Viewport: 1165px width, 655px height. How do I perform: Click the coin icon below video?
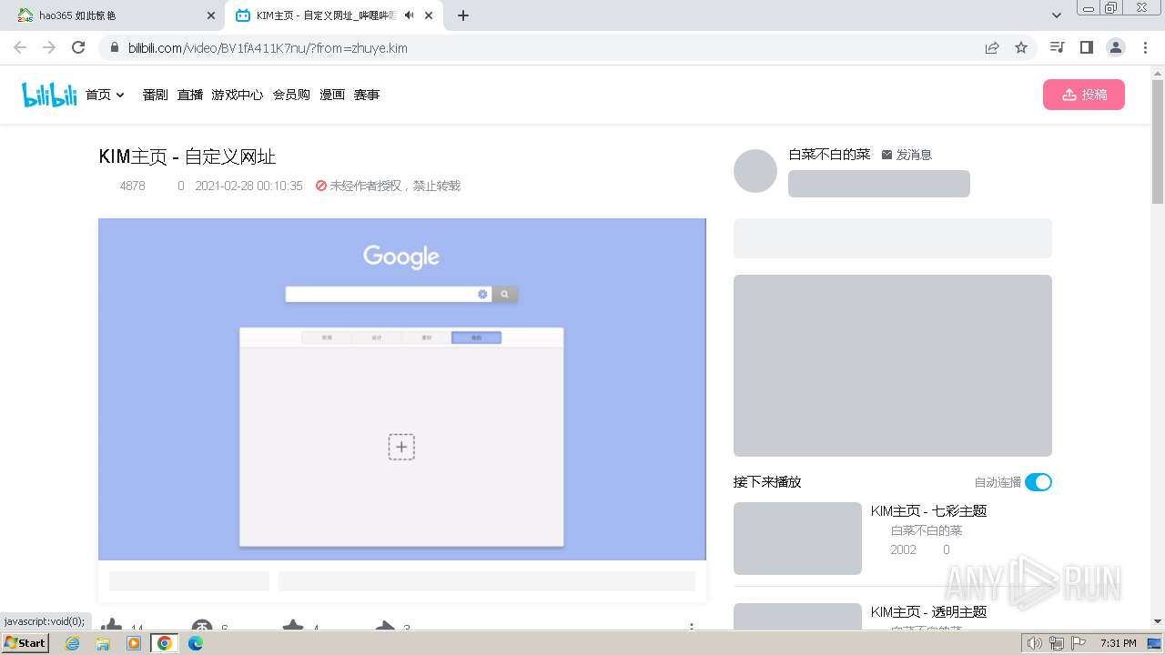pos(202,626)
